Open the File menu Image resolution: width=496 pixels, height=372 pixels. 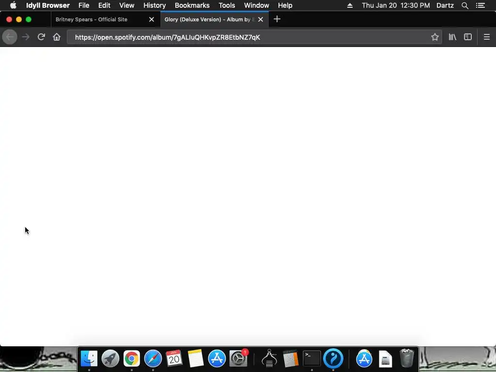(84, 5)
